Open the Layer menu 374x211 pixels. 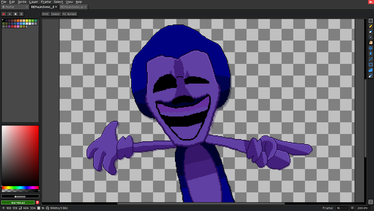click(x=33, y=2)
